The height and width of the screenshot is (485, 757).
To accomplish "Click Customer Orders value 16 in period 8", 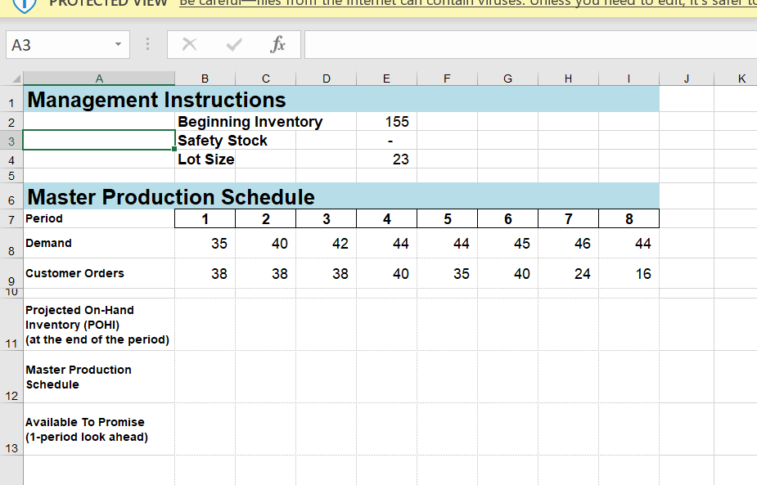I will click(x=629, y=273).
